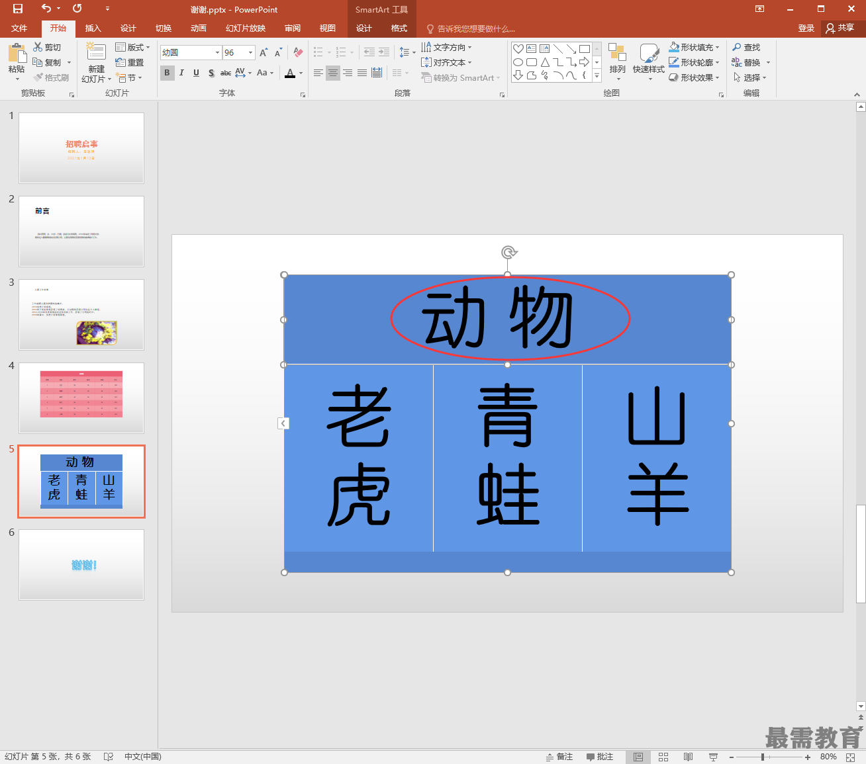
Task: Toggle Italic formatting
Action: (x=181, y=73)
